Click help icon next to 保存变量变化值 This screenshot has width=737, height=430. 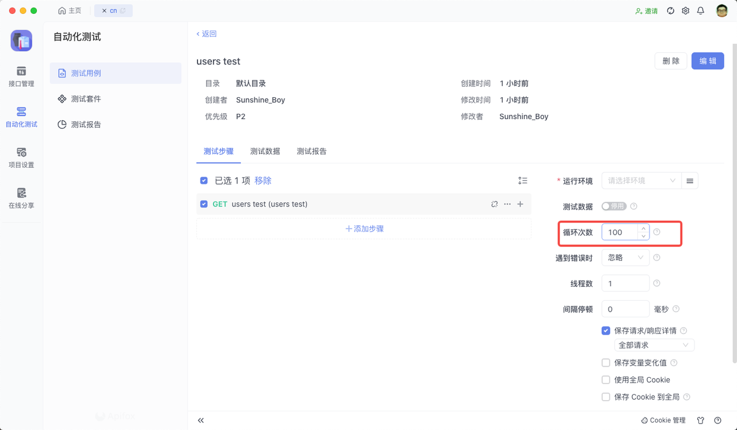click(x=674, y=363)
